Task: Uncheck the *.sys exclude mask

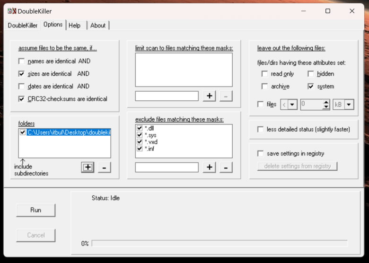Action: point(140,135)
